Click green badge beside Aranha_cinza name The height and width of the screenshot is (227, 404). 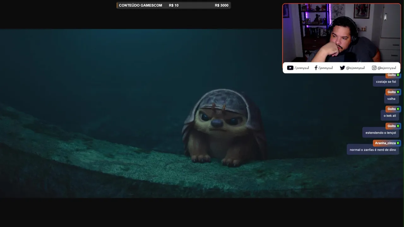[398, 143]
